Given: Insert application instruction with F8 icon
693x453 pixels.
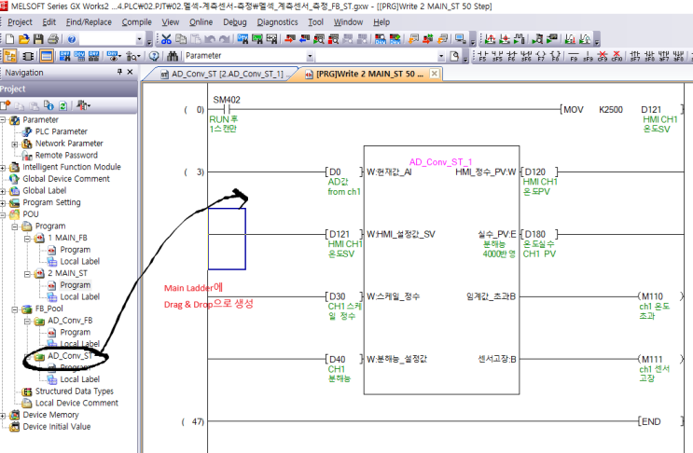Looking at the screenshot, I should pos(556,56).
